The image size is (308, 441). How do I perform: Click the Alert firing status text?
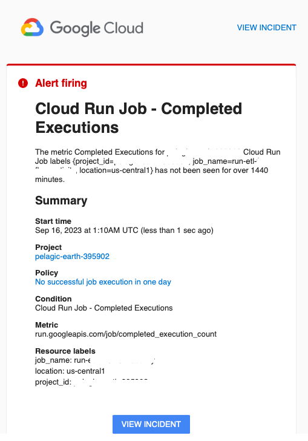[x=61, y=83]
